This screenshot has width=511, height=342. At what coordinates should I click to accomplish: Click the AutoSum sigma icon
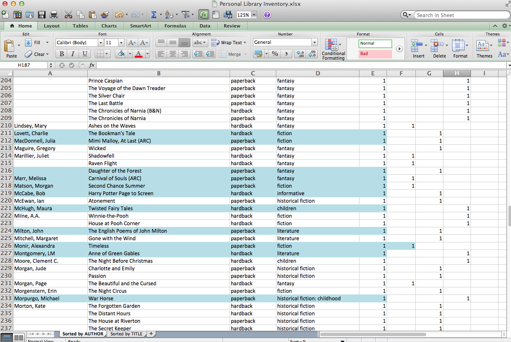tap(154, 15)
